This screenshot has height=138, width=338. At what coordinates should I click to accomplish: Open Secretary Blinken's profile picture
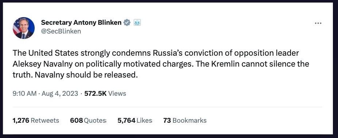(24, 28)
